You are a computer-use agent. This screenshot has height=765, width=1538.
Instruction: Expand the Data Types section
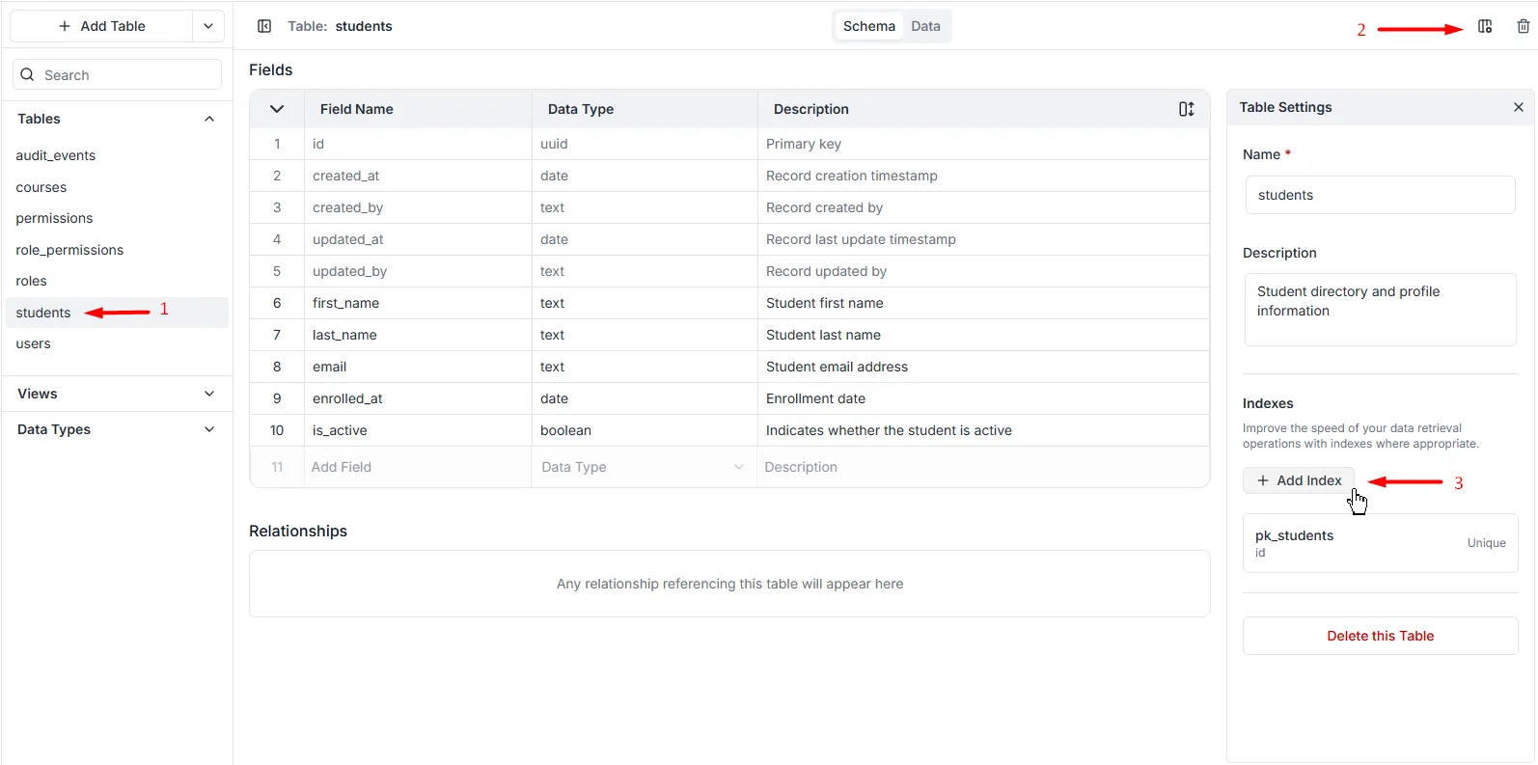click(209, 429)
